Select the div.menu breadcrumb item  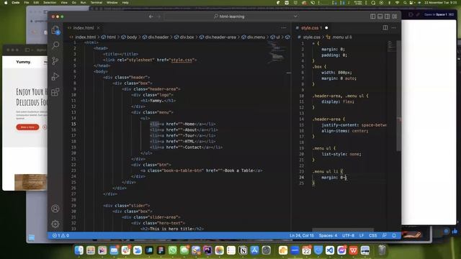click(x=254, y=37)
